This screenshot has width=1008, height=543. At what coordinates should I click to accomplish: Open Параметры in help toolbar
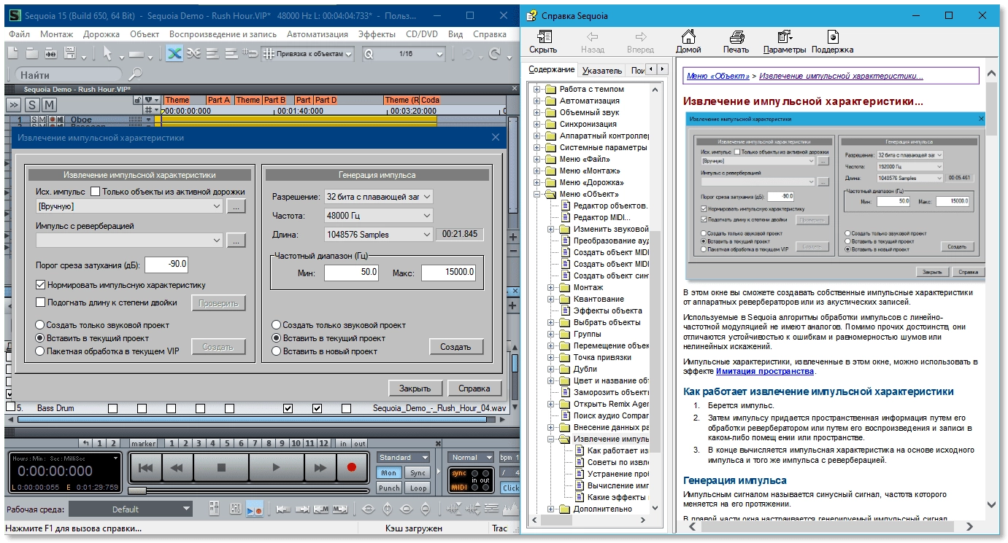[785, 42]
